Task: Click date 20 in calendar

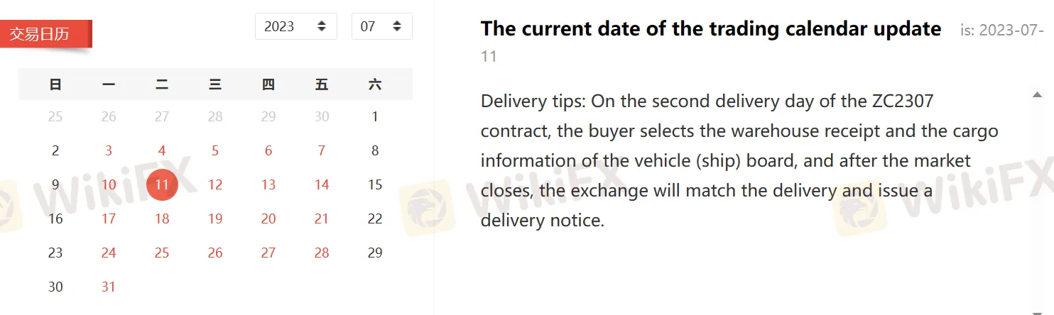Action: 268,219
